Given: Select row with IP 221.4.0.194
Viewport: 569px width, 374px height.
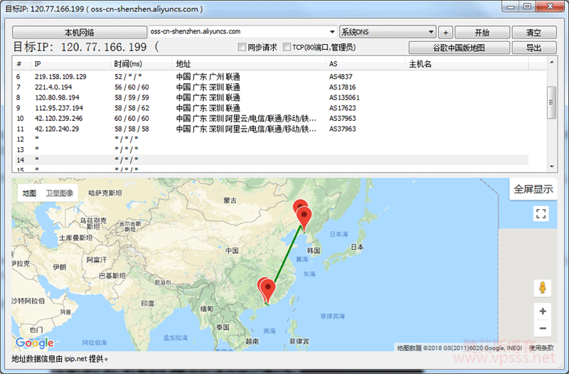Looking at the screenshot, I should click(x=272, y=87).
